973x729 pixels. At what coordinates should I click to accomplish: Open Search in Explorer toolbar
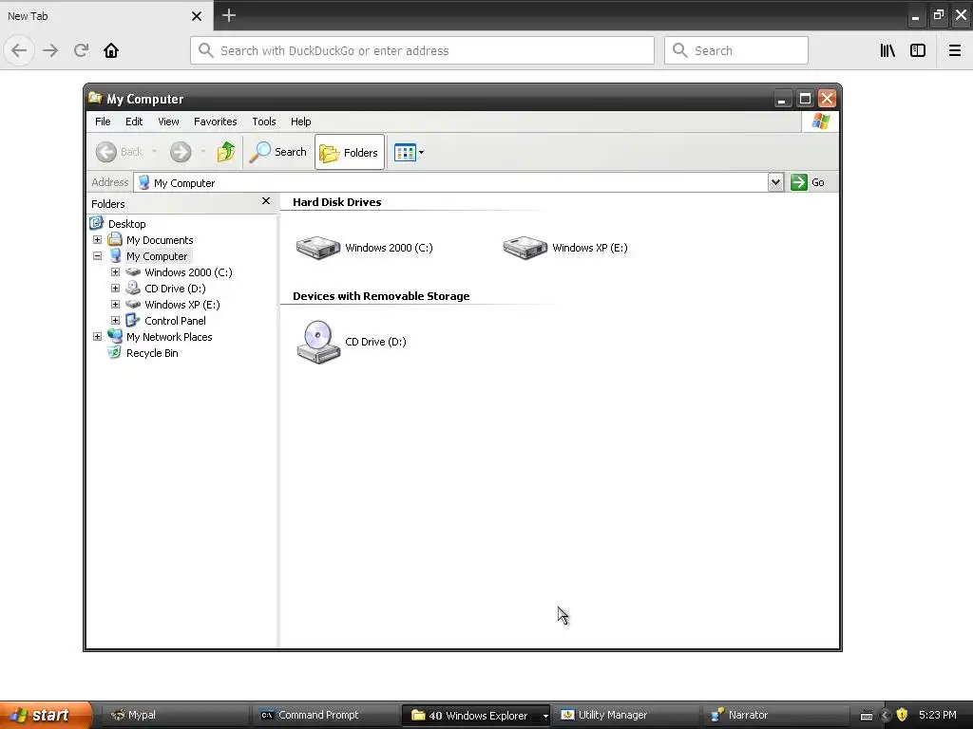(278, 152)
